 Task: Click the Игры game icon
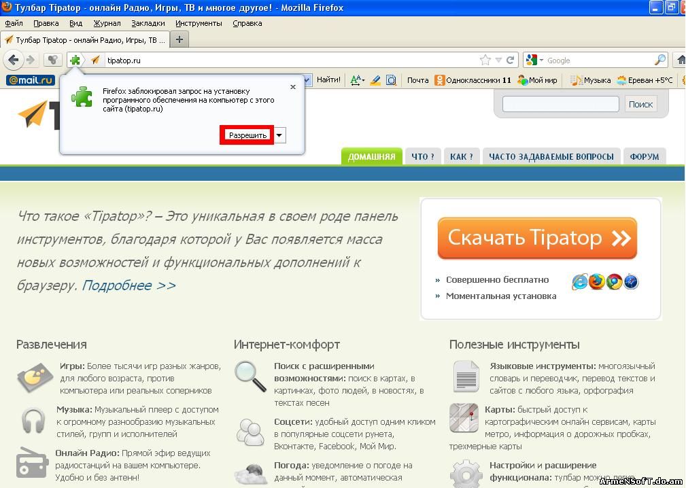(35, 377)
